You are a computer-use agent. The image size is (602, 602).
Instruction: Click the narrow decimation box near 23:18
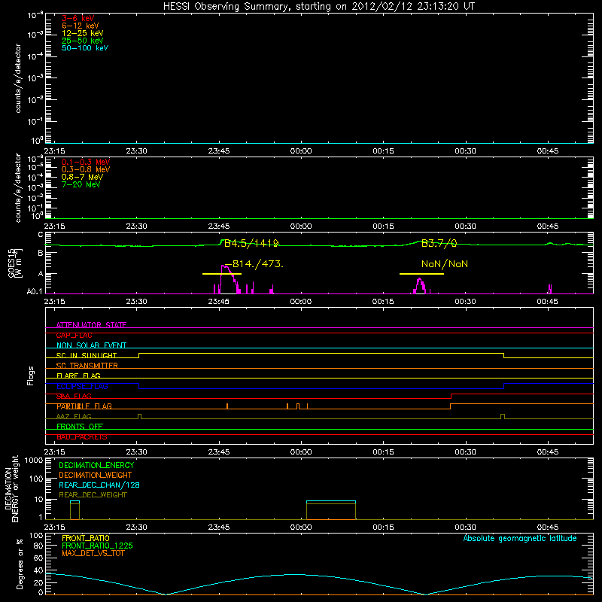coord(74,510)
